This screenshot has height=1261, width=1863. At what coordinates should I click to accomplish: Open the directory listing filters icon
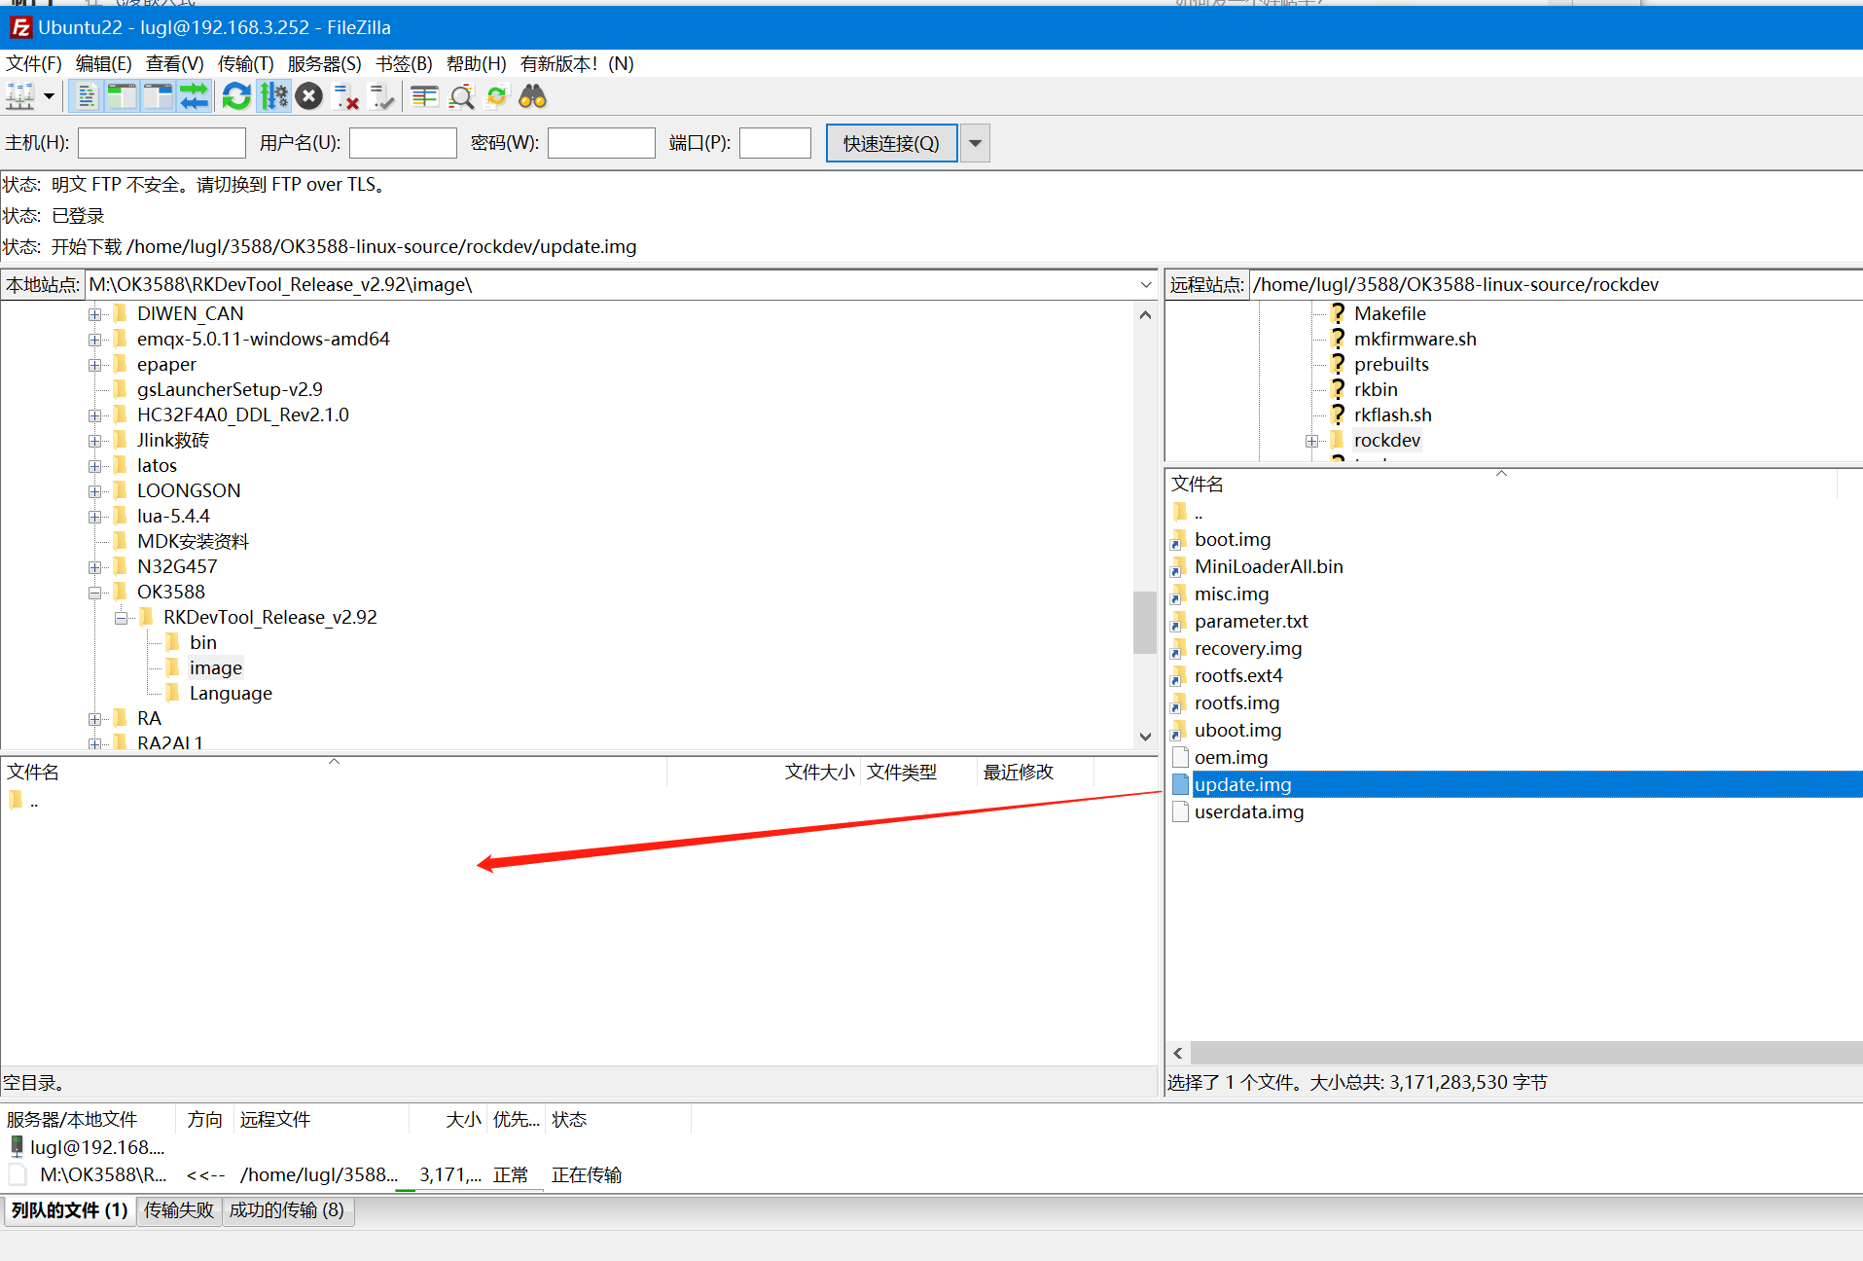tap(424, 96)
